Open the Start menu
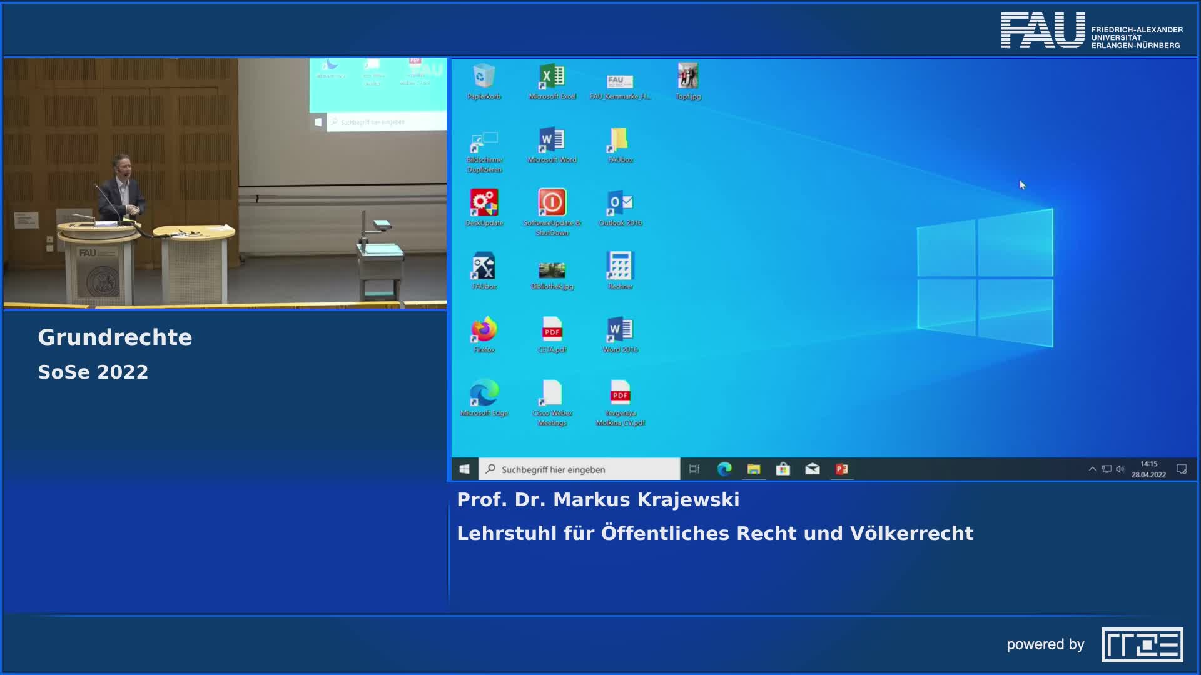The width and height of the screenshot is (1201, 675). click(x=463, y=468)
